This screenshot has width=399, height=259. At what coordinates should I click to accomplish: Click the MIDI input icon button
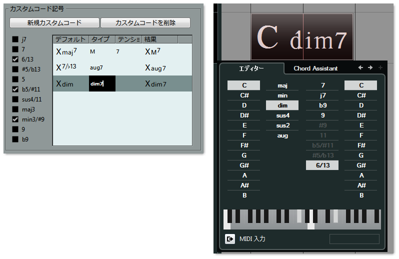230,239
